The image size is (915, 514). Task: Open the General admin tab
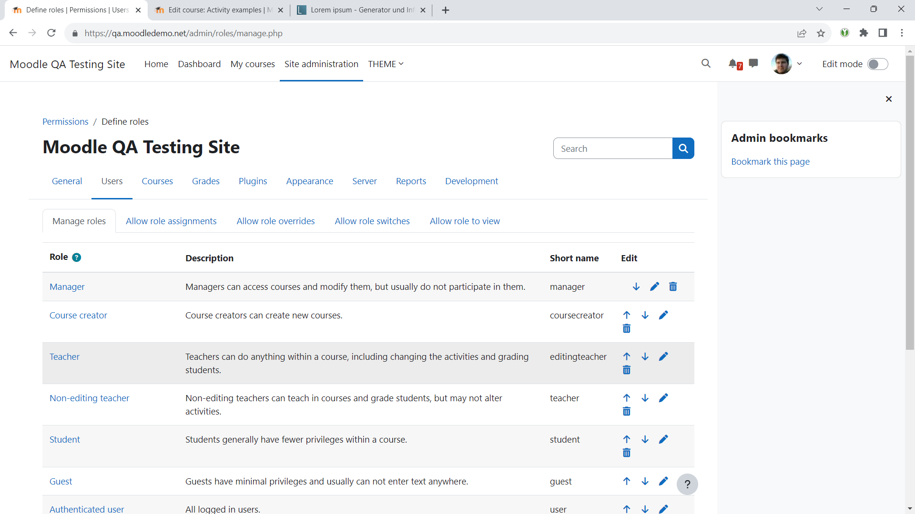[67, 181]
